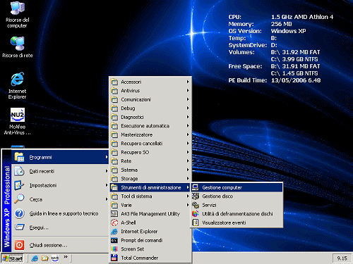Choose Gestione computer menu entry

[237, 187]
